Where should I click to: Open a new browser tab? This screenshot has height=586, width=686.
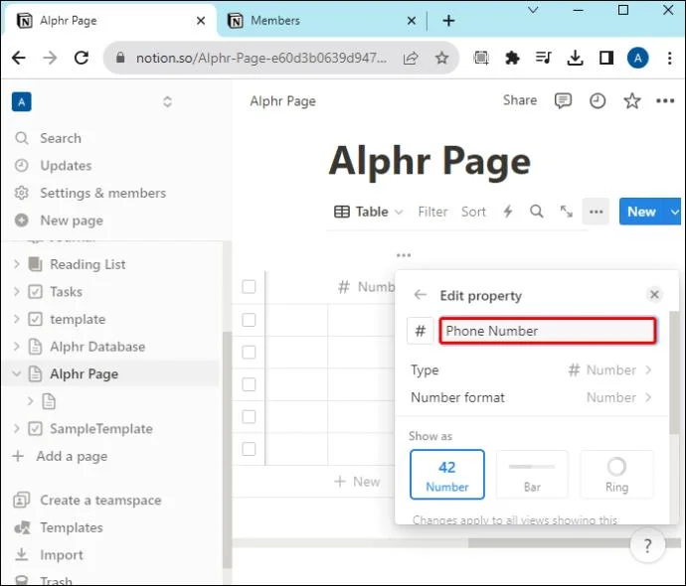pyautogui.click(x=448, y=21)
